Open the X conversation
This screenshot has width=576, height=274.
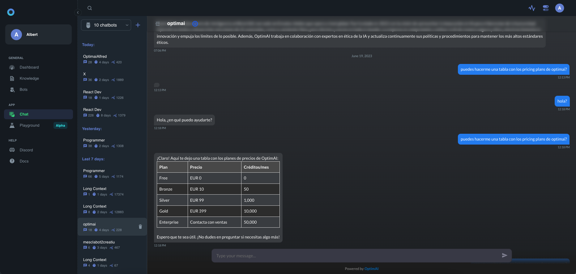(x=112, y=77)
